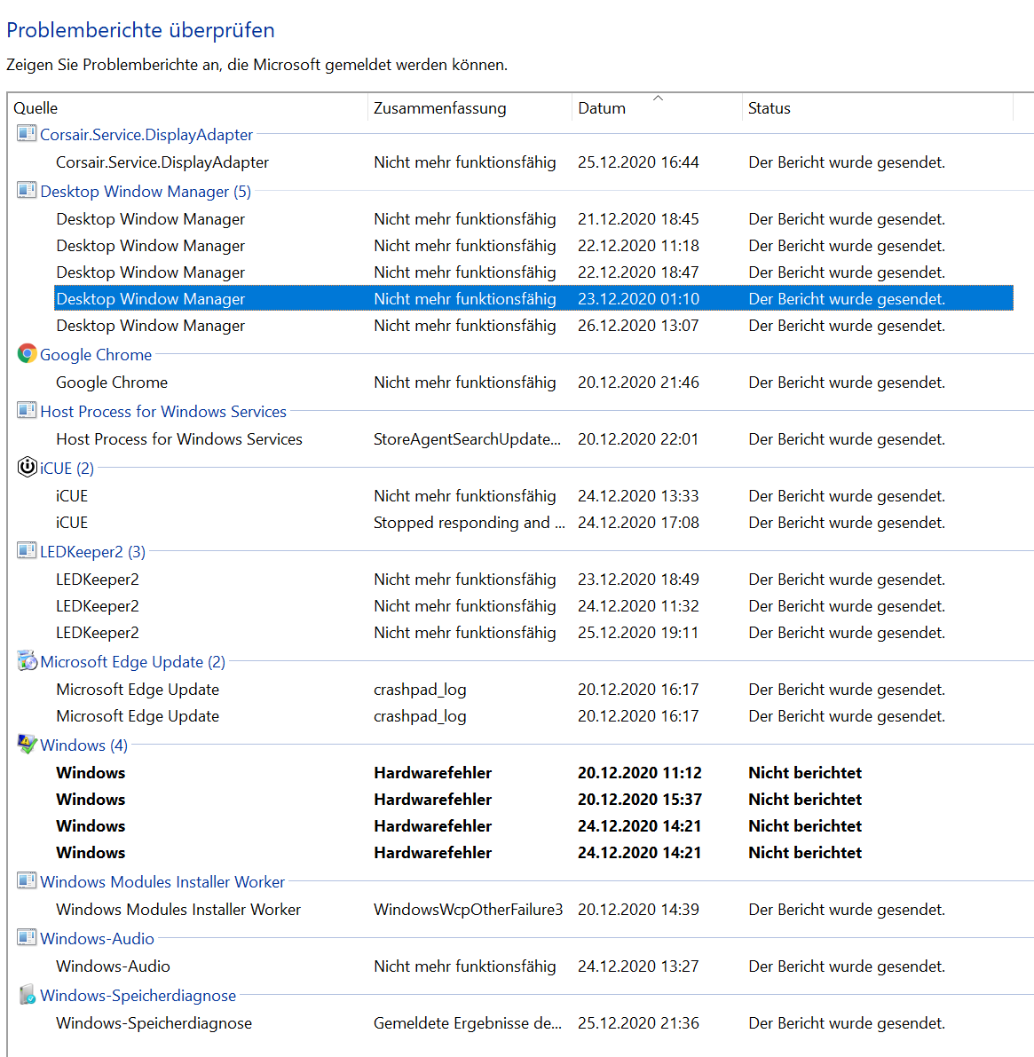Select iCUE report from 24.12.2020 13:33
The height and width of the screenshot is (1057, 1034).
click(x=533, y=495)
